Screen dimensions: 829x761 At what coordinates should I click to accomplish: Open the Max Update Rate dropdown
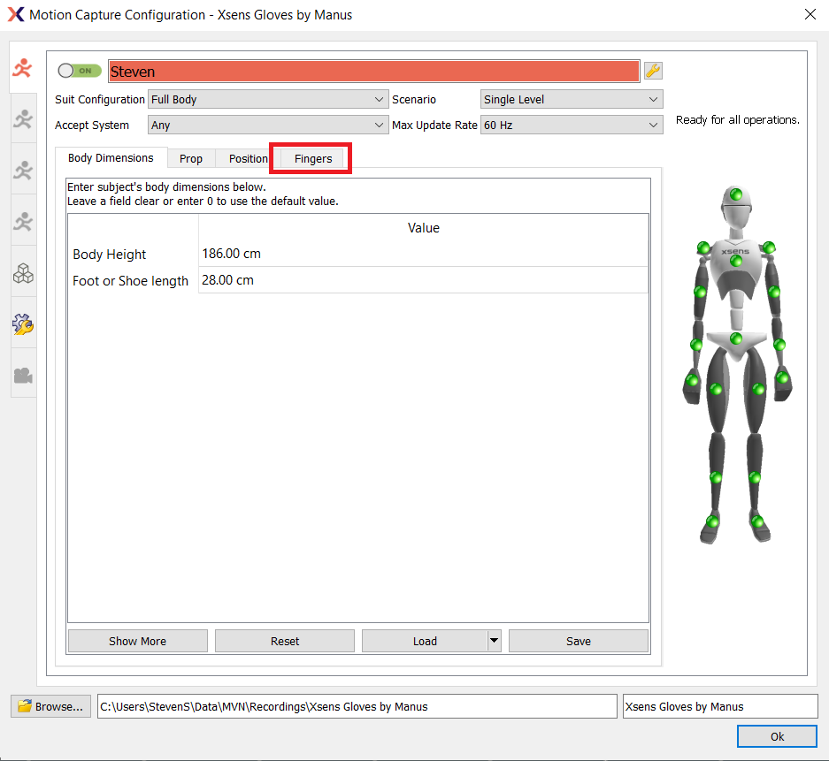point(572,126)
